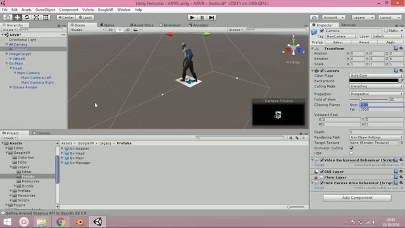
Task: Open Flare Layer gear menu
Action: click(401, 177)
